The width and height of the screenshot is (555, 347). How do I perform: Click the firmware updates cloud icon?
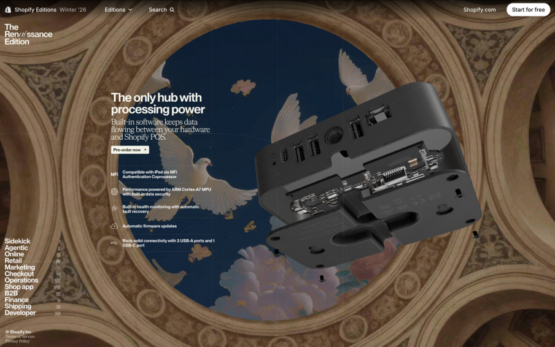tap(114, 226)
